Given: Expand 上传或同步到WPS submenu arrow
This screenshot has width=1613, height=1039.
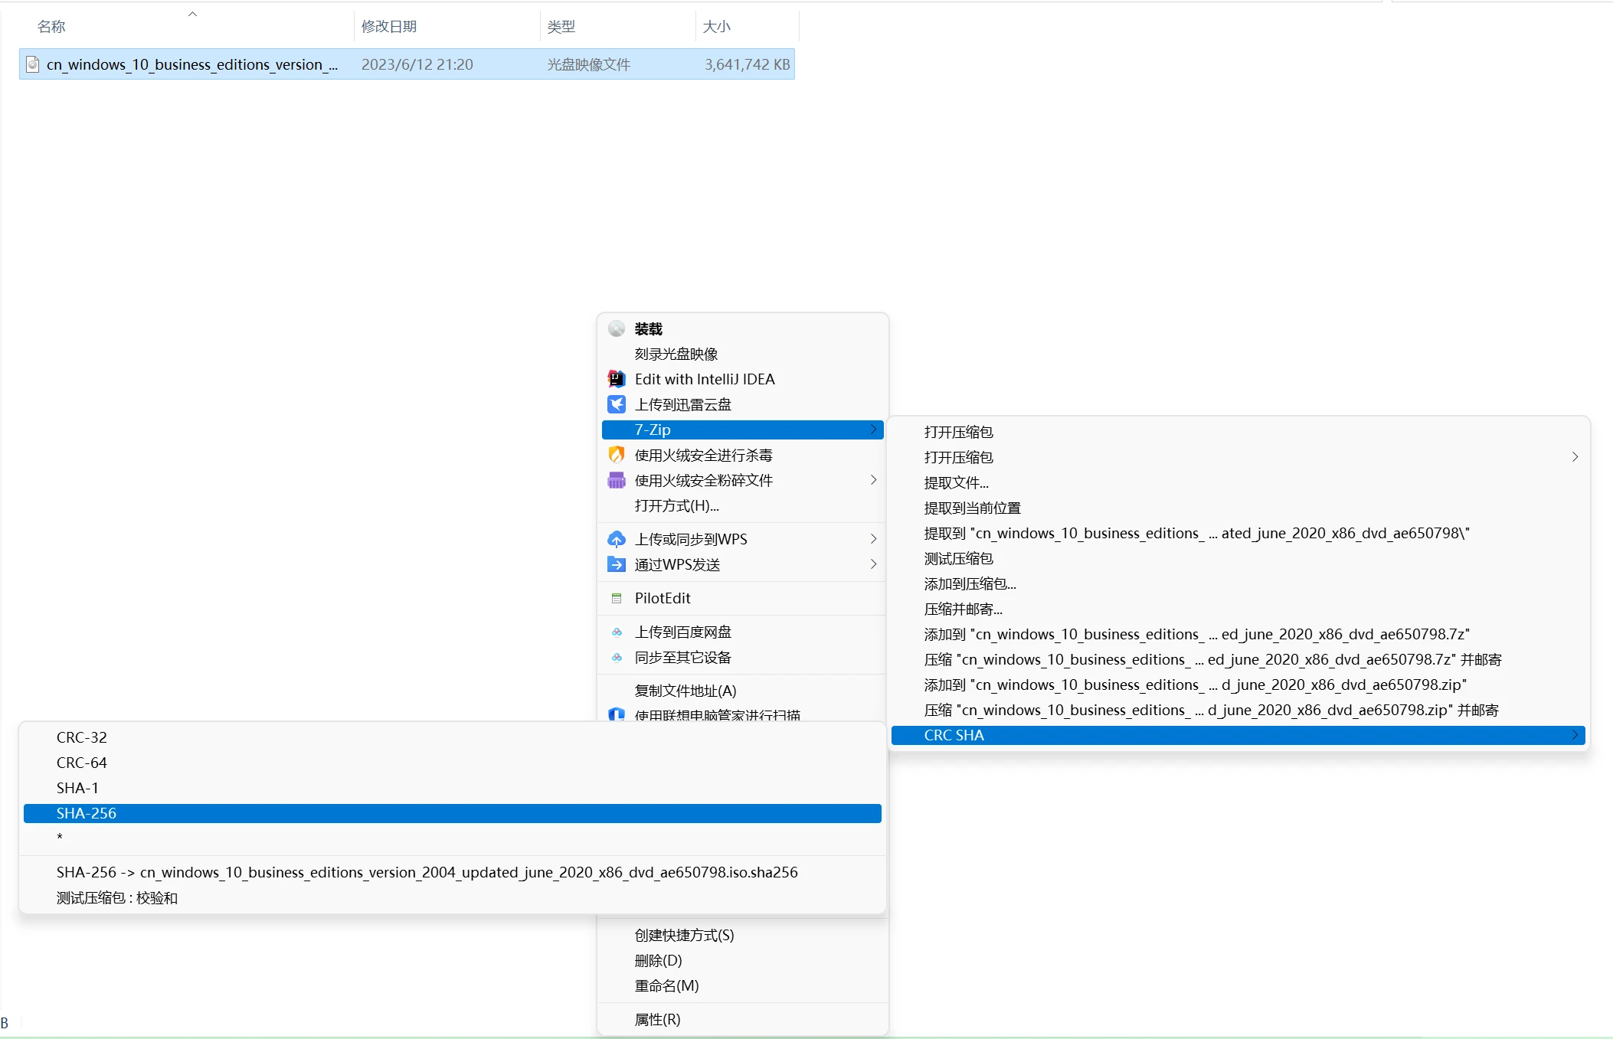Looking at the screenshot, I should (873, 539).
